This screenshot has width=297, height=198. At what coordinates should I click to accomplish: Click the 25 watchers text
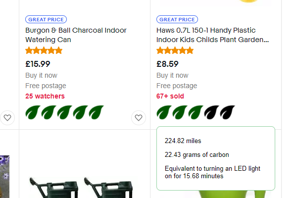point(45,96)
